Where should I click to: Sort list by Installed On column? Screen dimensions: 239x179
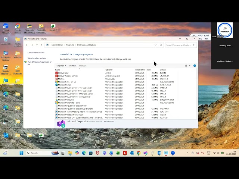click(140, 70)
